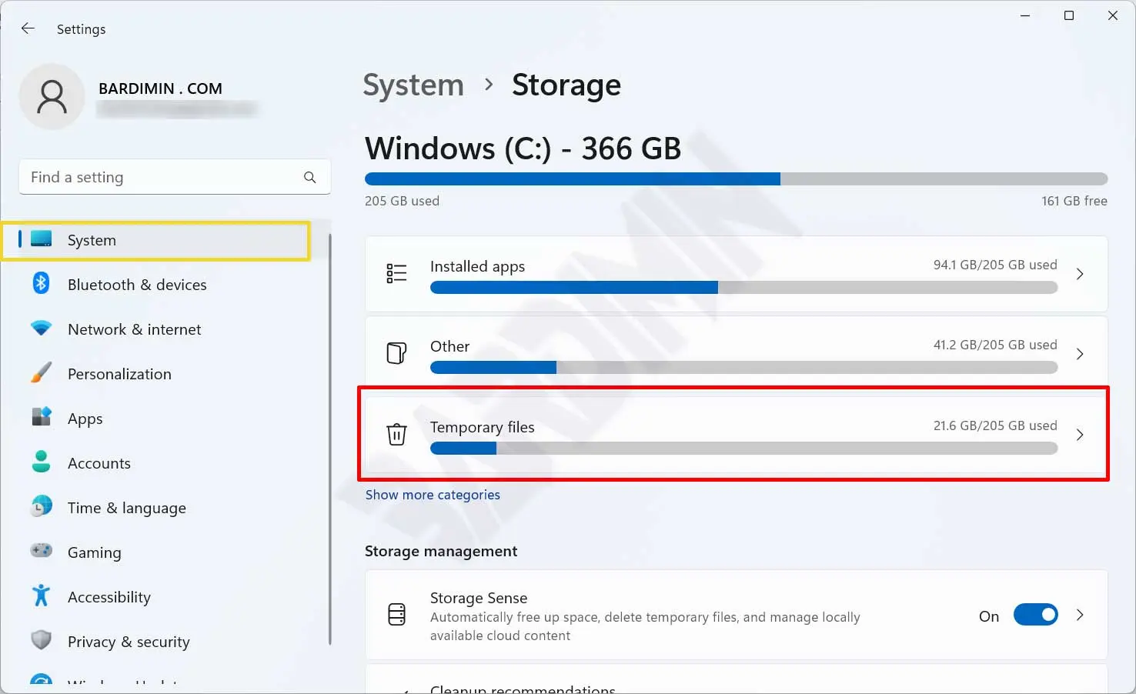1136x694 pixels.
Task: Click the Windows (C:) storage usage bar
Action: click(736, 179)
